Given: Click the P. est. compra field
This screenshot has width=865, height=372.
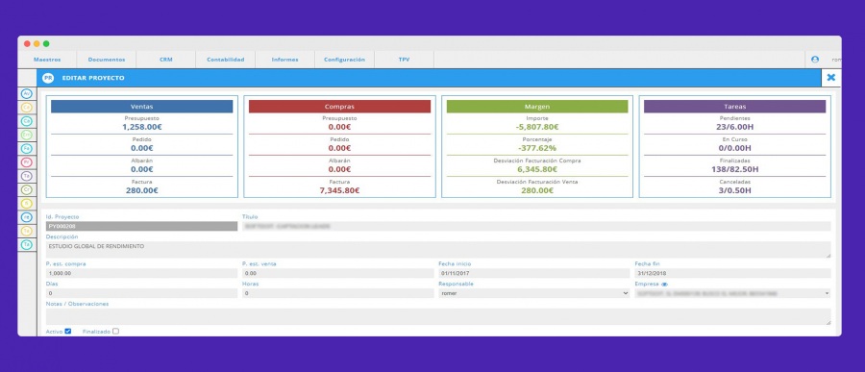Looking at the screenshot, I should 142,273.
